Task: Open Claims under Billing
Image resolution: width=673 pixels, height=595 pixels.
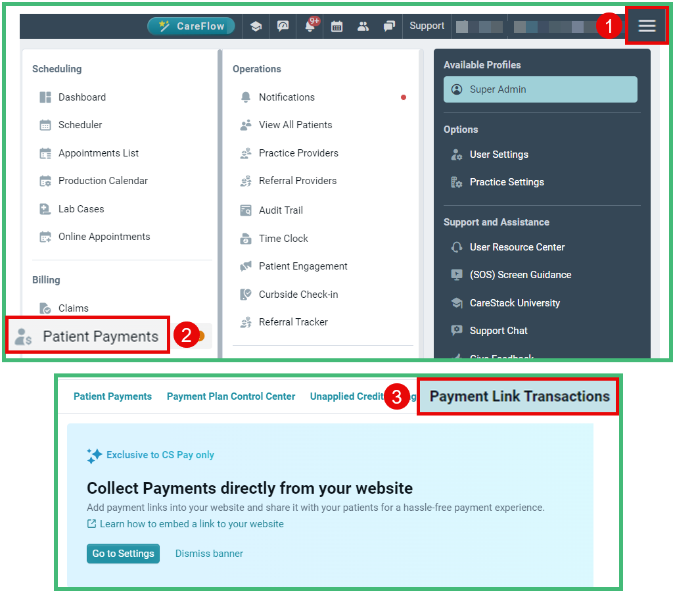Action: tap(72, 308)
